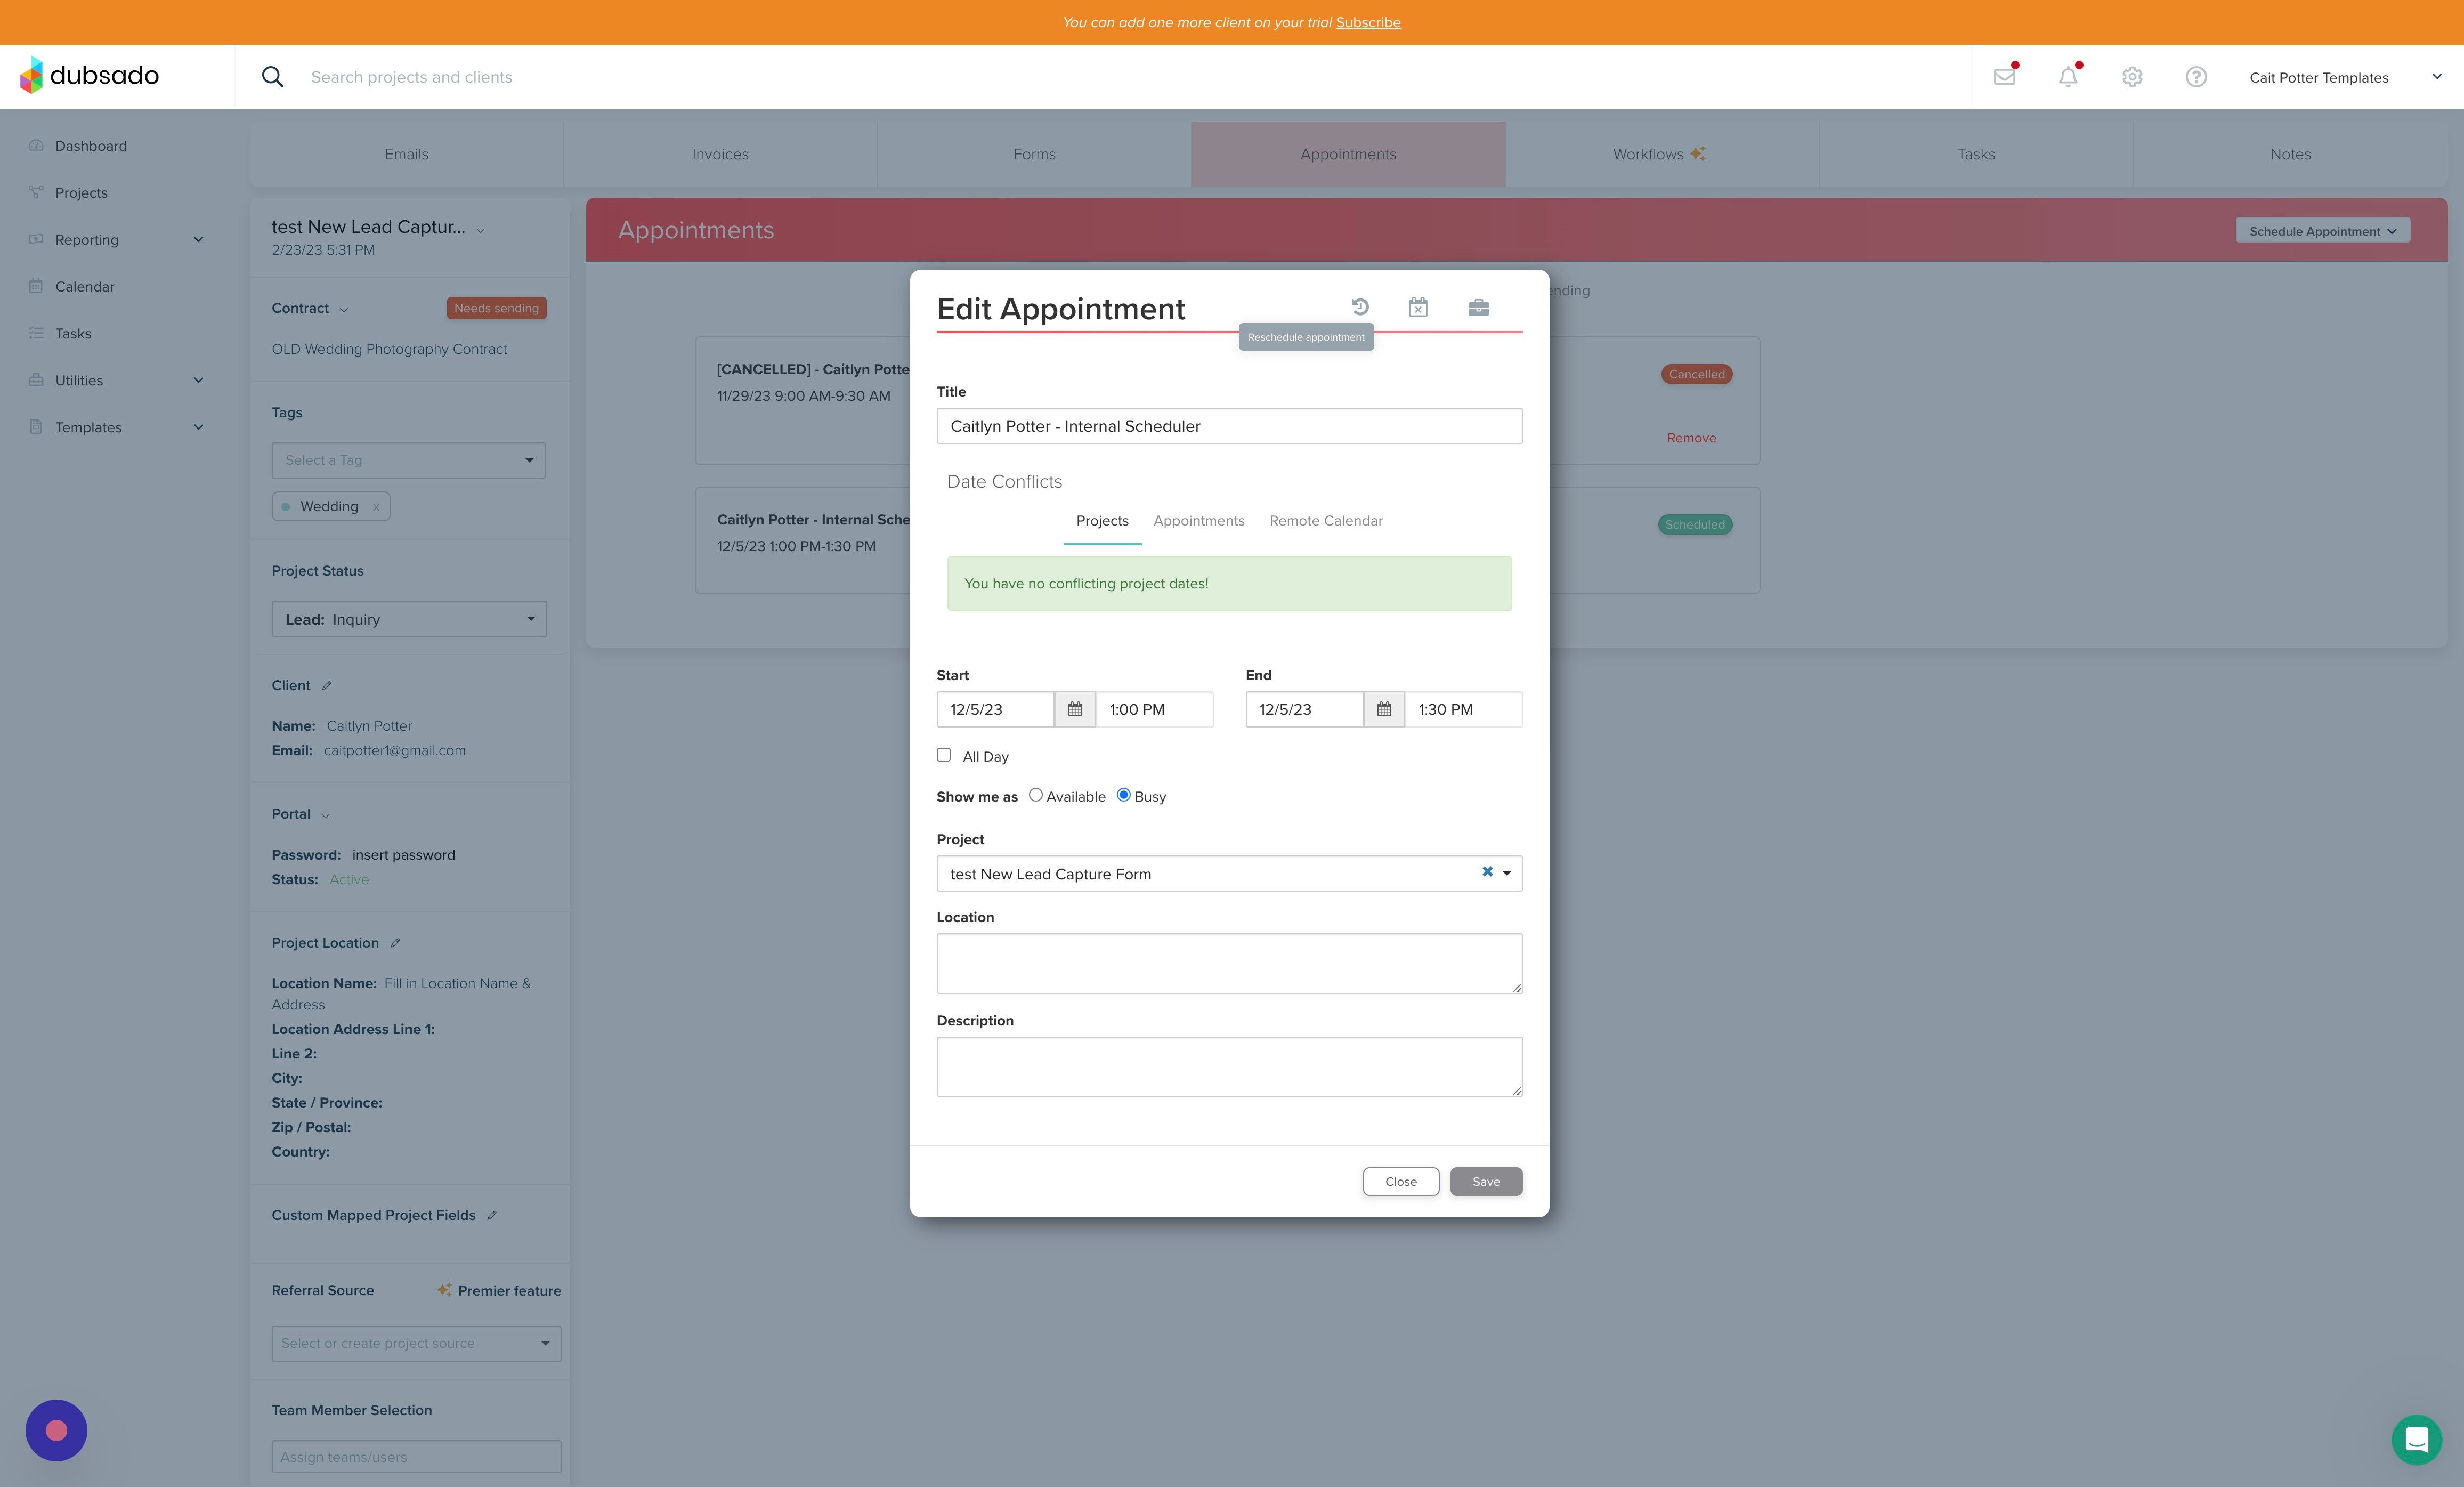2464x1487 pixels.
Task: Expand the Project dropdown arrow
Action: (x=1506, y=874)
